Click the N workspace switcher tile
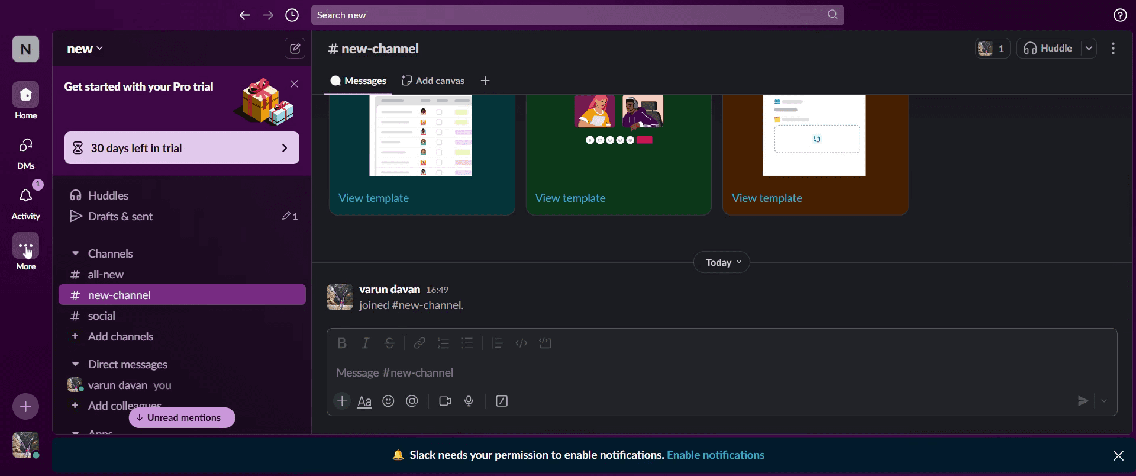Screen dimensions: 1136x476 point(26,49)
